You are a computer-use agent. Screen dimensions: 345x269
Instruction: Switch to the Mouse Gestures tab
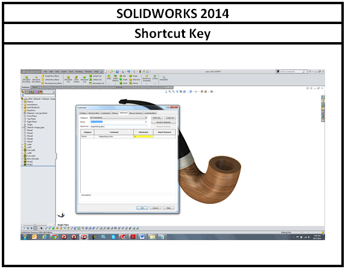click(x=136, y=113)
